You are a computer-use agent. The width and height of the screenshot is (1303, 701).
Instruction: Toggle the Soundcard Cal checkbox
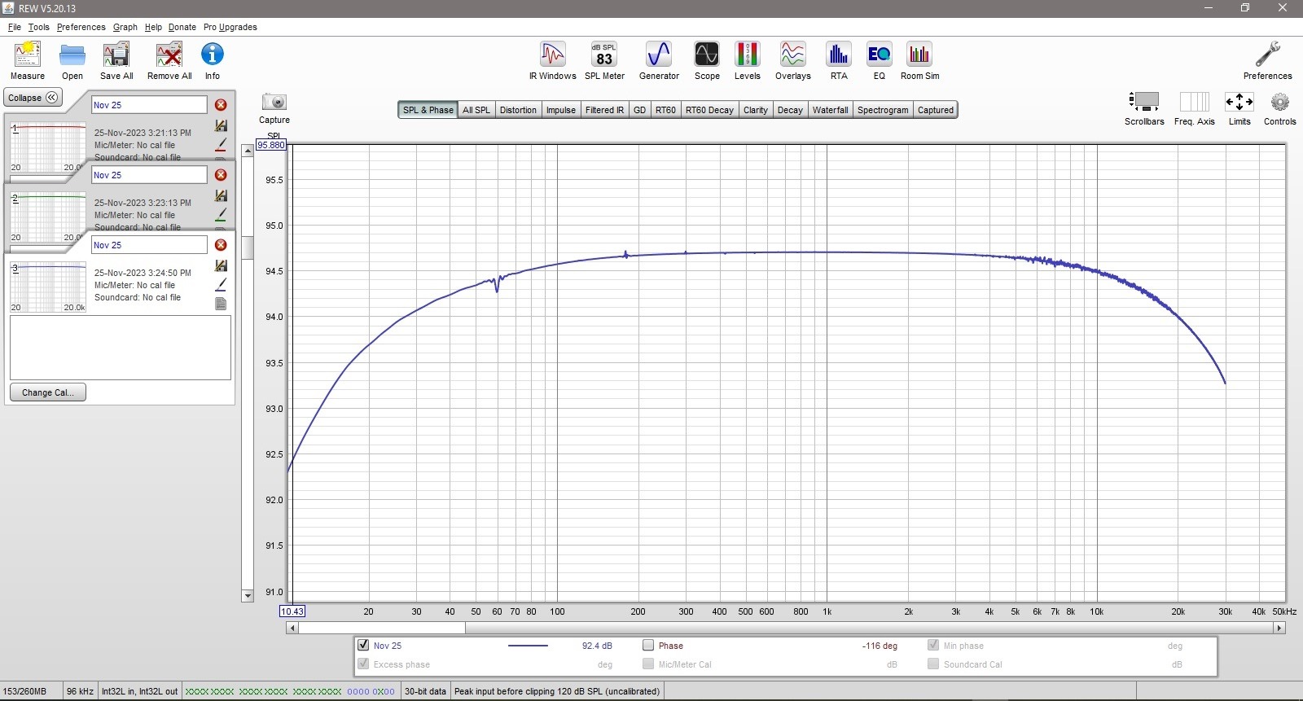tap(933, 664)
